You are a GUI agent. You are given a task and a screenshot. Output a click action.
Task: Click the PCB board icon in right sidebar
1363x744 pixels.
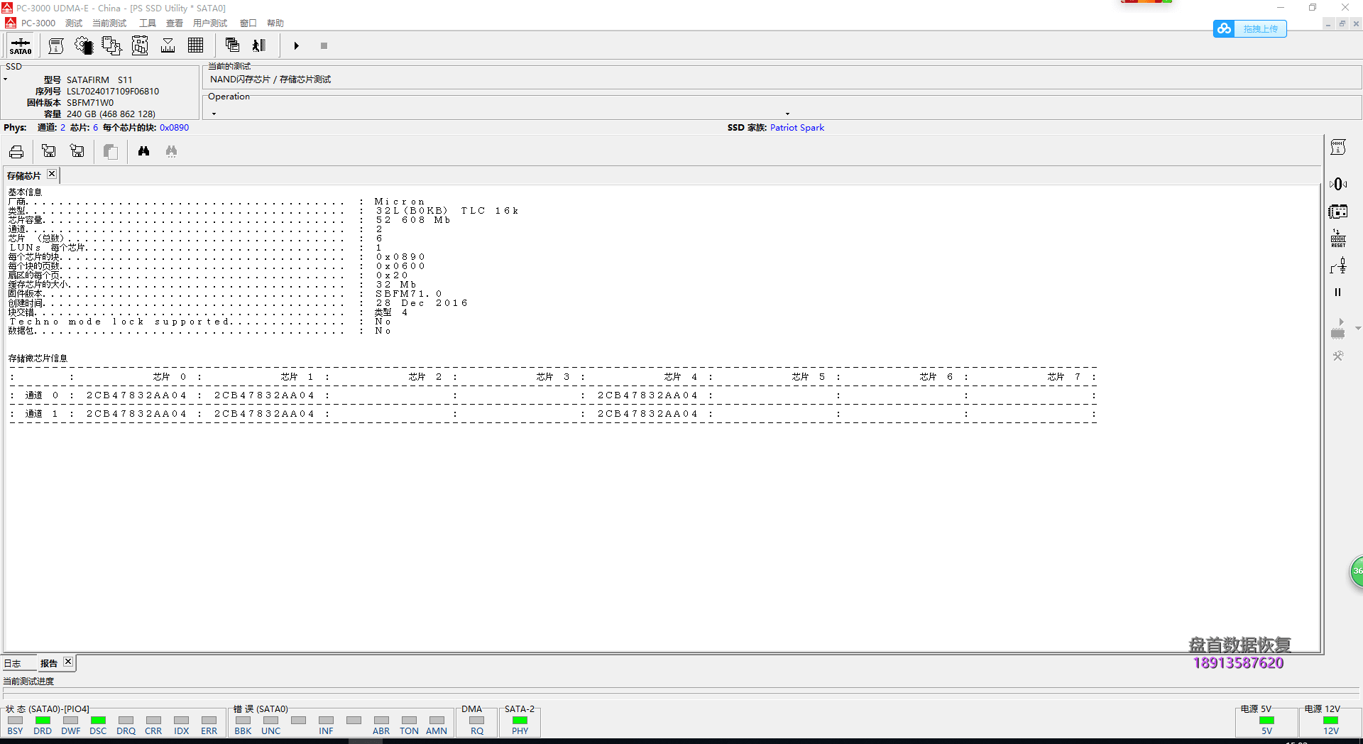coord(1338,212)
